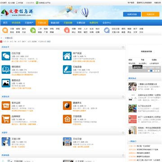
Task: Open the 红袖添香 forum title
Action: click(x=77, y=67)
